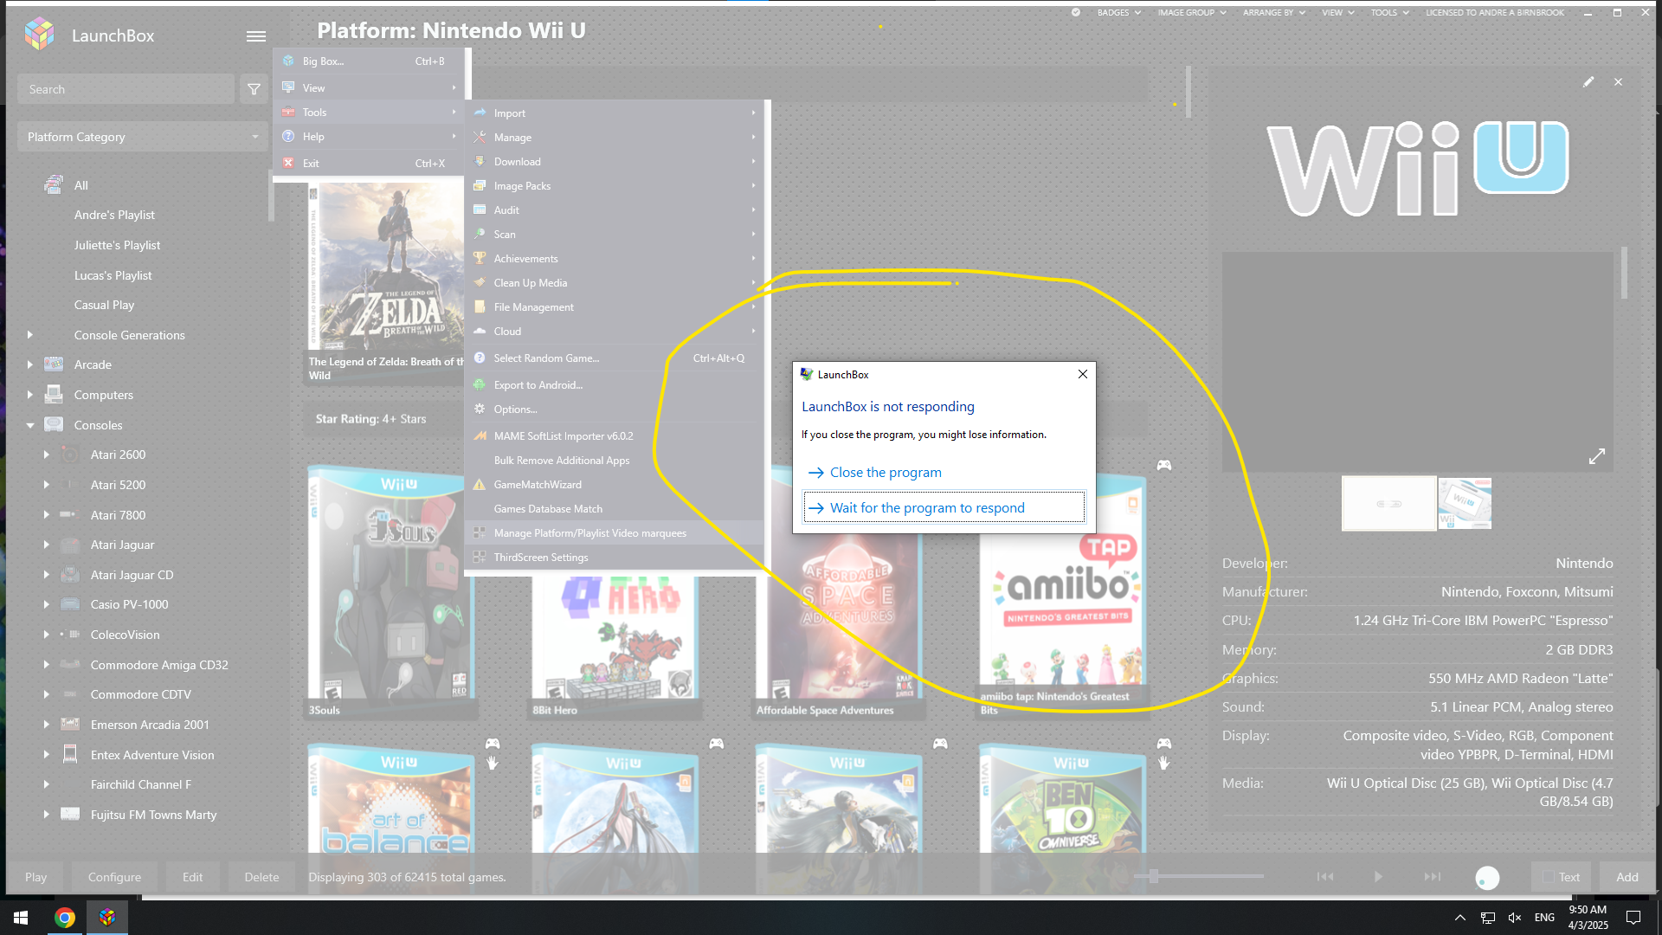Image resolution: width=1662 pixels, height=935 pixels.
Task: Click the Search input field
Action: click(126, 89)
